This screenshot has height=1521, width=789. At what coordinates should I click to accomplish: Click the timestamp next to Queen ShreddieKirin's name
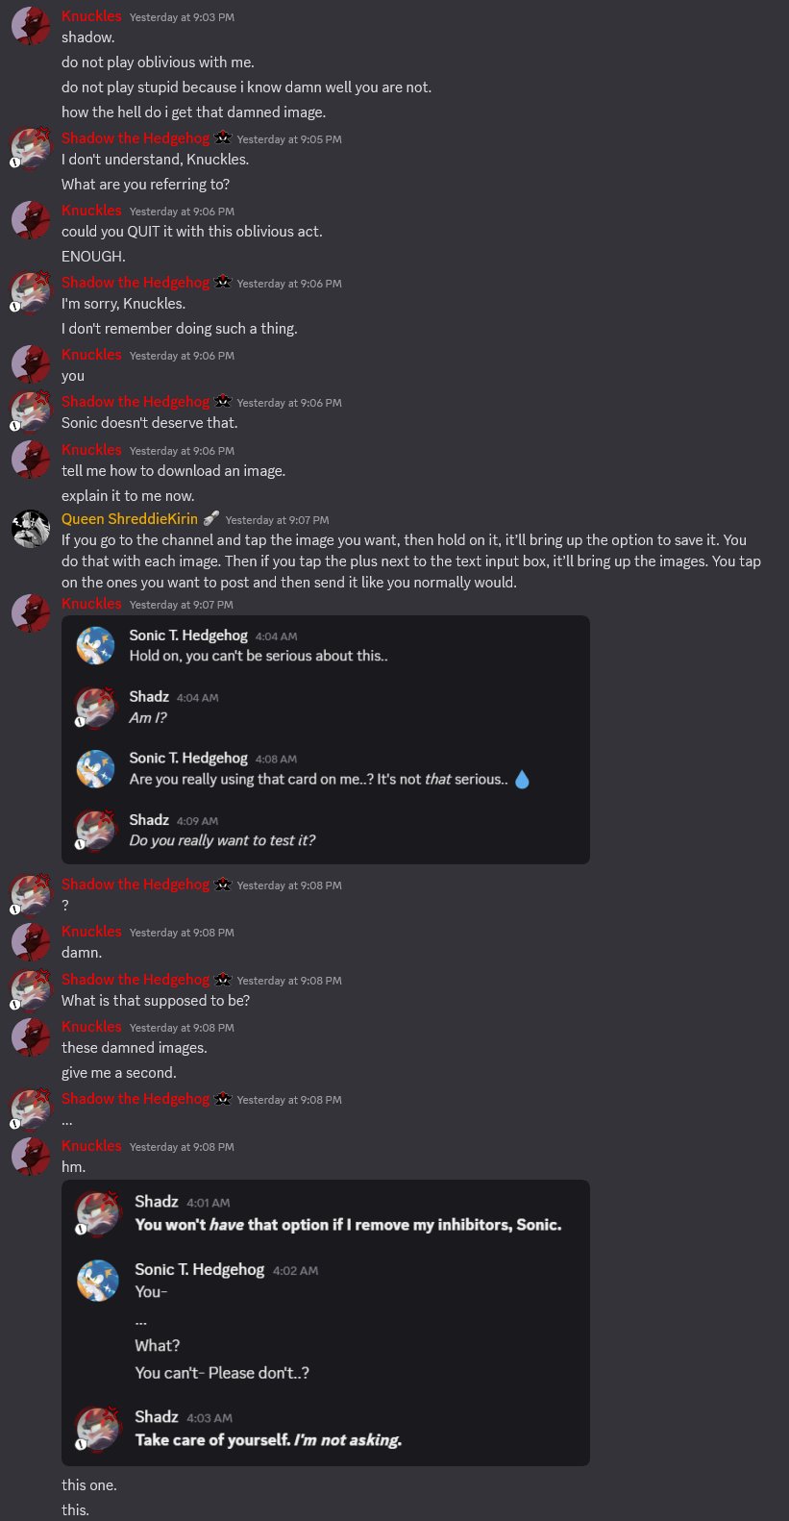[277, 520]
